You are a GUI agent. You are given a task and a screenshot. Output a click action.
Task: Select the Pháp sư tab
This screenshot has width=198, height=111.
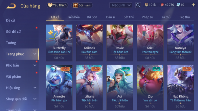[147, 17]
